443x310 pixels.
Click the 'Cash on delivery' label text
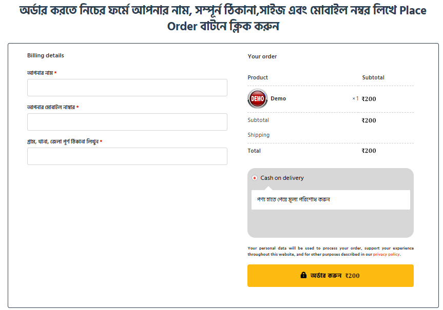[282, 178]
